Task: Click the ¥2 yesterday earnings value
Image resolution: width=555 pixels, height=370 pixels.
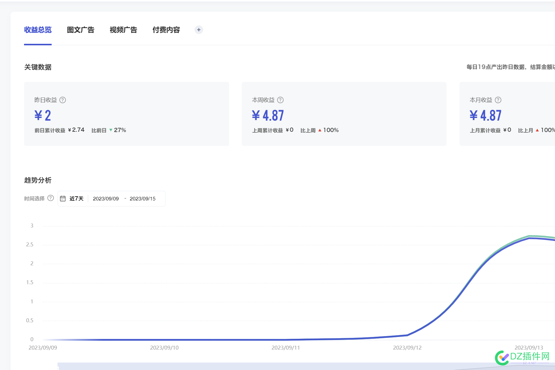Action: 43,116
